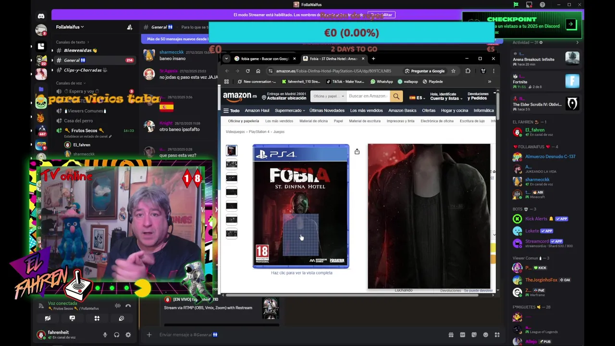Viewport: 615px width, 346px height.
Task: Click share screen button in voice panel
Action: point(72,318)
